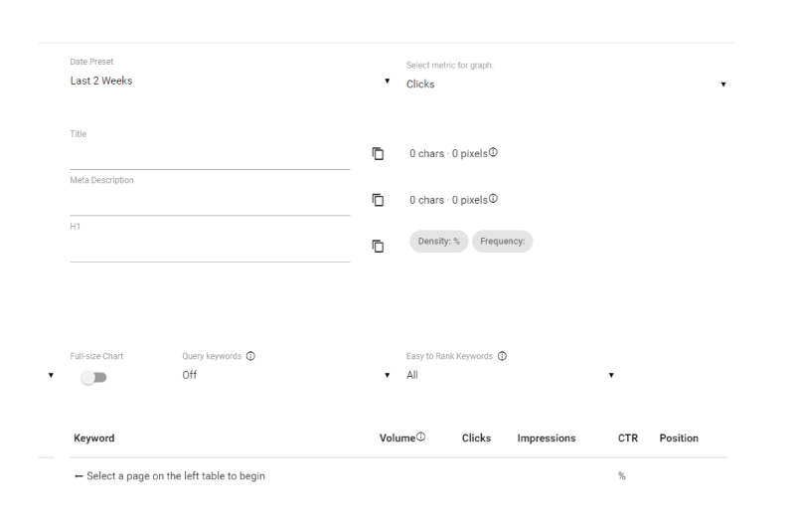Toggle the Full-size Chart switch

click(x=94, y=378)
